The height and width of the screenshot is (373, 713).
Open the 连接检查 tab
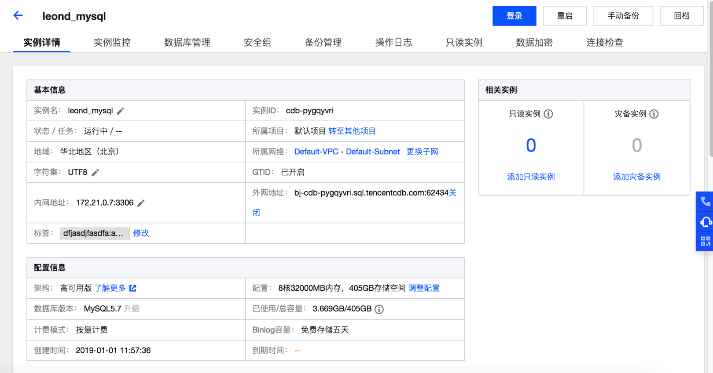click(x=605, y=43)
